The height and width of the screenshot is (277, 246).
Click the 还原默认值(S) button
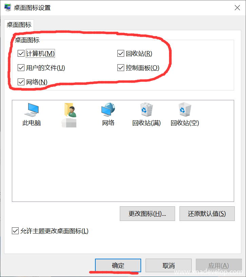pos(207,213)
